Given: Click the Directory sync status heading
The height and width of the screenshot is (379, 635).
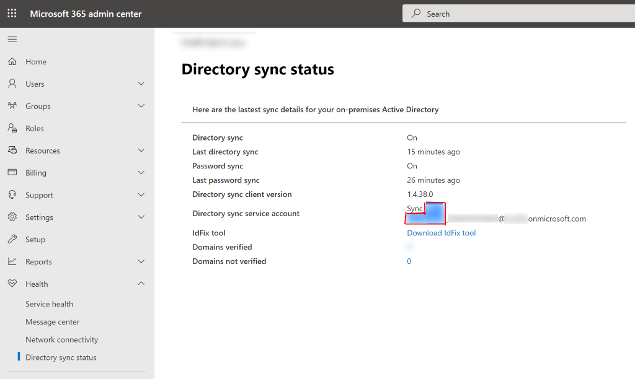Looking at the screenshot, I should (x=257, y=69).
